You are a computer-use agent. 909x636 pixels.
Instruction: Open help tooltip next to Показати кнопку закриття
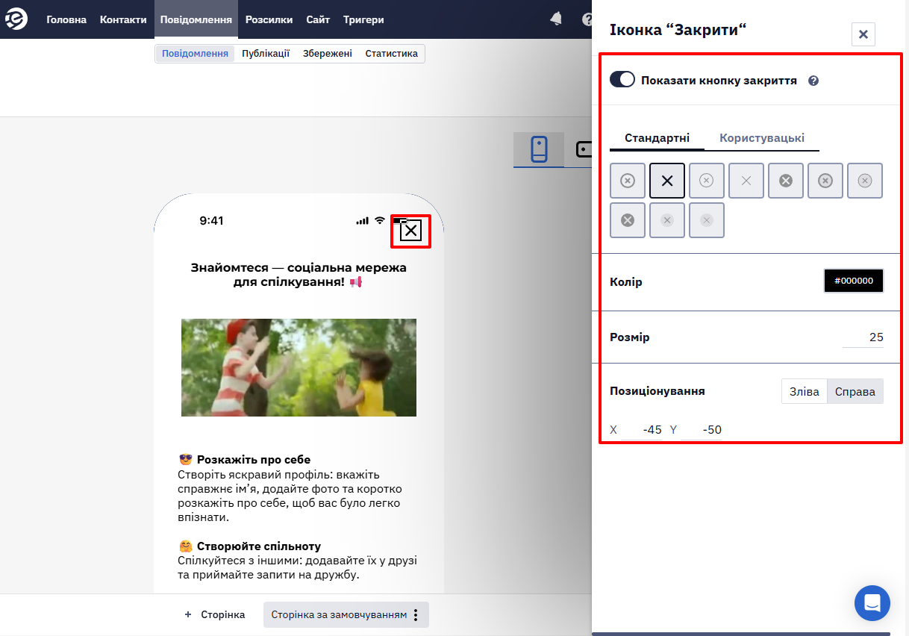tap(813, 81)
